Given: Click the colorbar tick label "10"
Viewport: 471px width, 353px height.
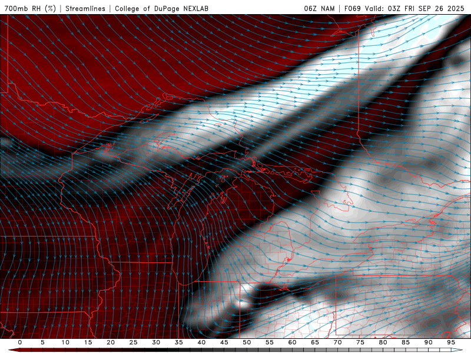Looking at the screenshot, I should pyautogui.click(x=65, y=342).
